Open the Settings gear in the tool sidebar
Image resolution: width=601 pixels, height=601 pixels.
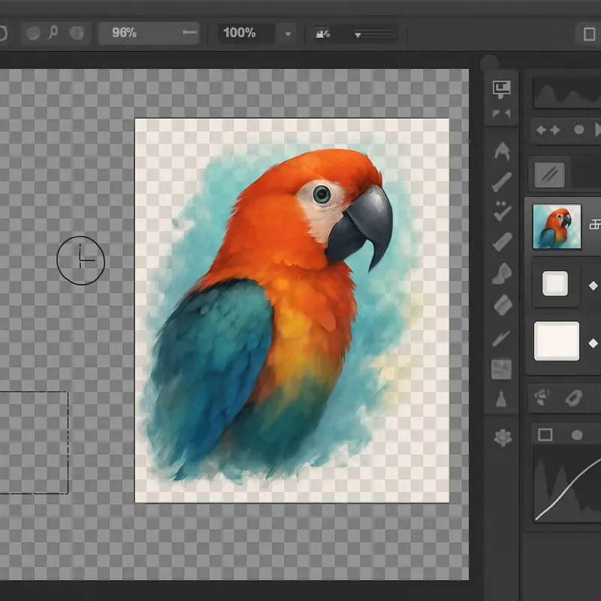tap(501, 436)
